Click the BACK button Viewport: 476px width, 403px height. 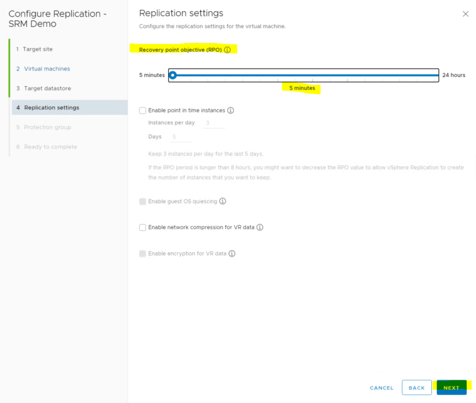point(416,388)
